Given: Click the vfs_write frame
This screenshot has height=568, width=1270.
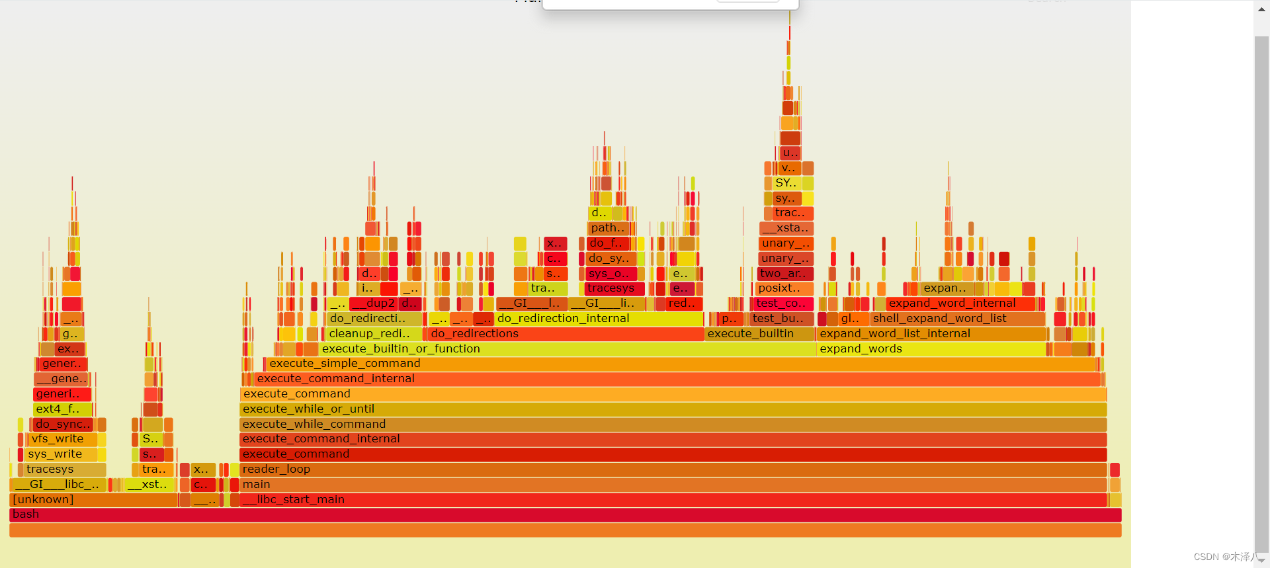Looking at the screenshot, I should (63, 438).
